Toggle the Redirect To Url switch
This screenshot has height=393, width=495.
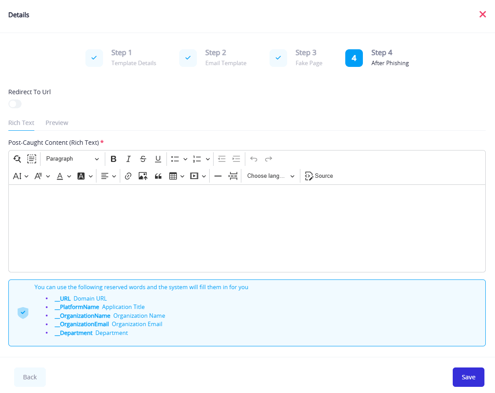15,104
